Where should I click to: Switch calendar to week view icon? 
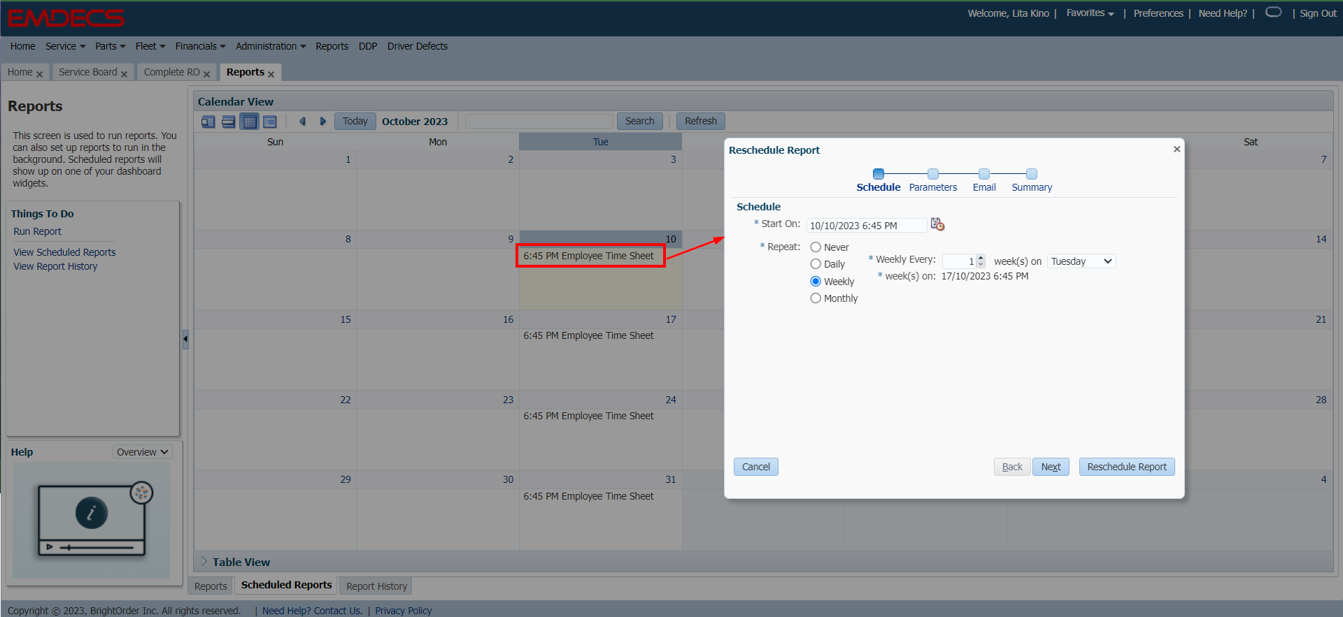click(228, 122)
